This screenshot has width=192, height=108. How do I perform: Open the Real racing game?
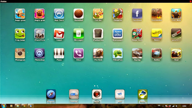pos(176,53)
